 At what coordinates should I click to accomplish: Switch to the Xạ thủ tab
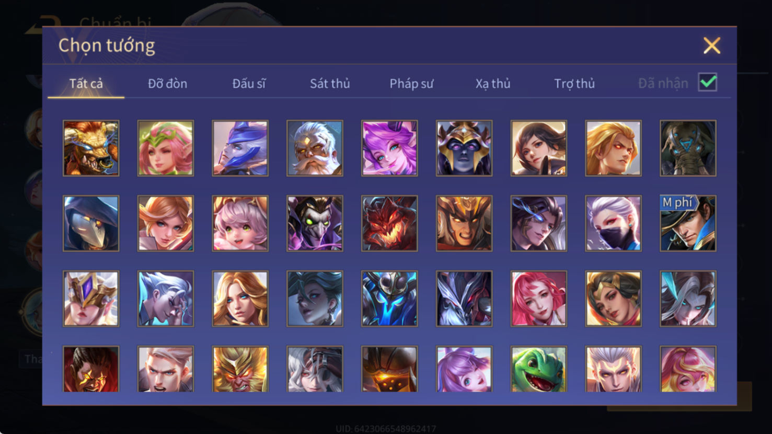tap(493, 84)
